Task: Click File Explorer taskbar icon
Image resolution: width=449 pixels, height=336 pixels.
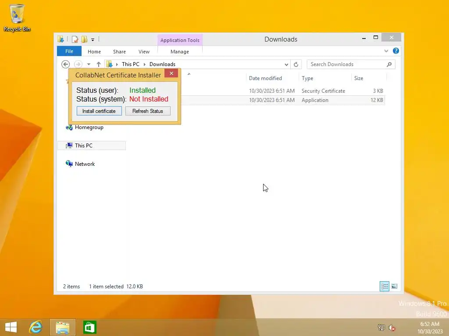Action: click(62, 327)
